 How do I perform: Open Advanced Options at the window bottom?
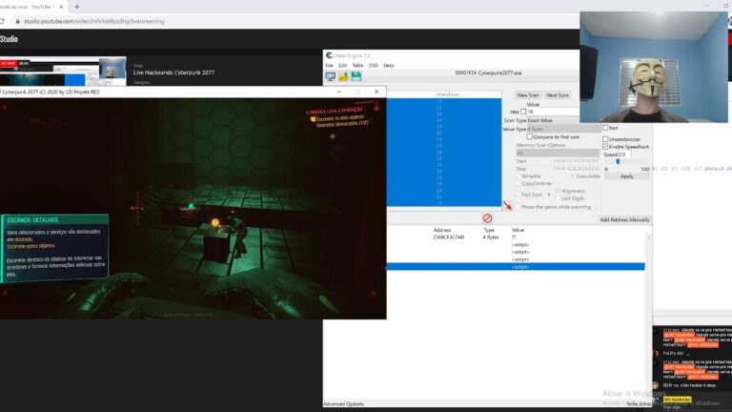(343, 403)
